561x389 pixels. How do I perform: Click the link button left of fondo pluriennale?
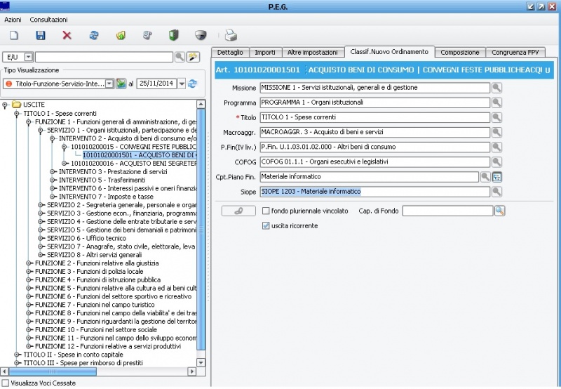pos(238,211)
